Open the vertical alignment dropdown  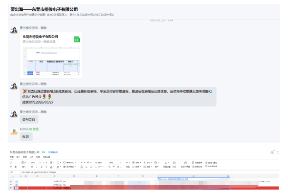point(83,162)
